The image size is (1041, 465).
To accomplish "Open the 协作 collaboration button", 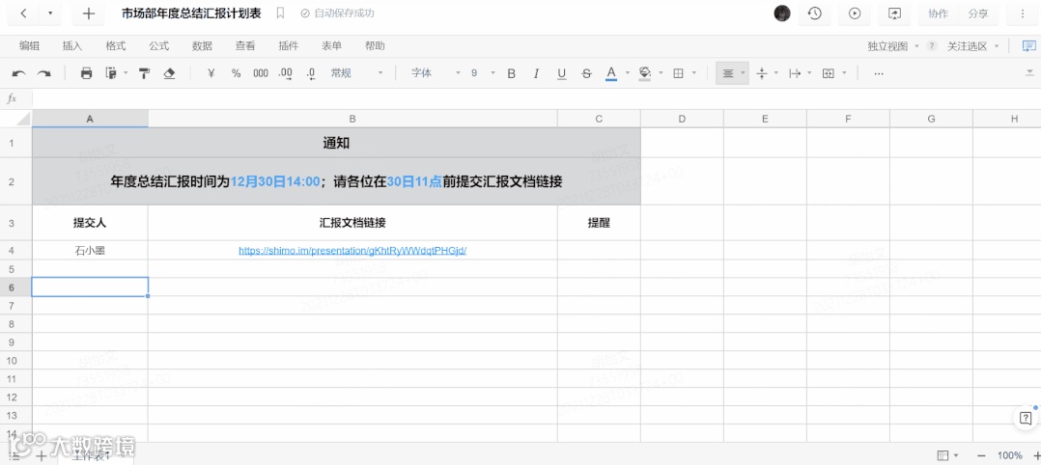I will tap(938, 14).
